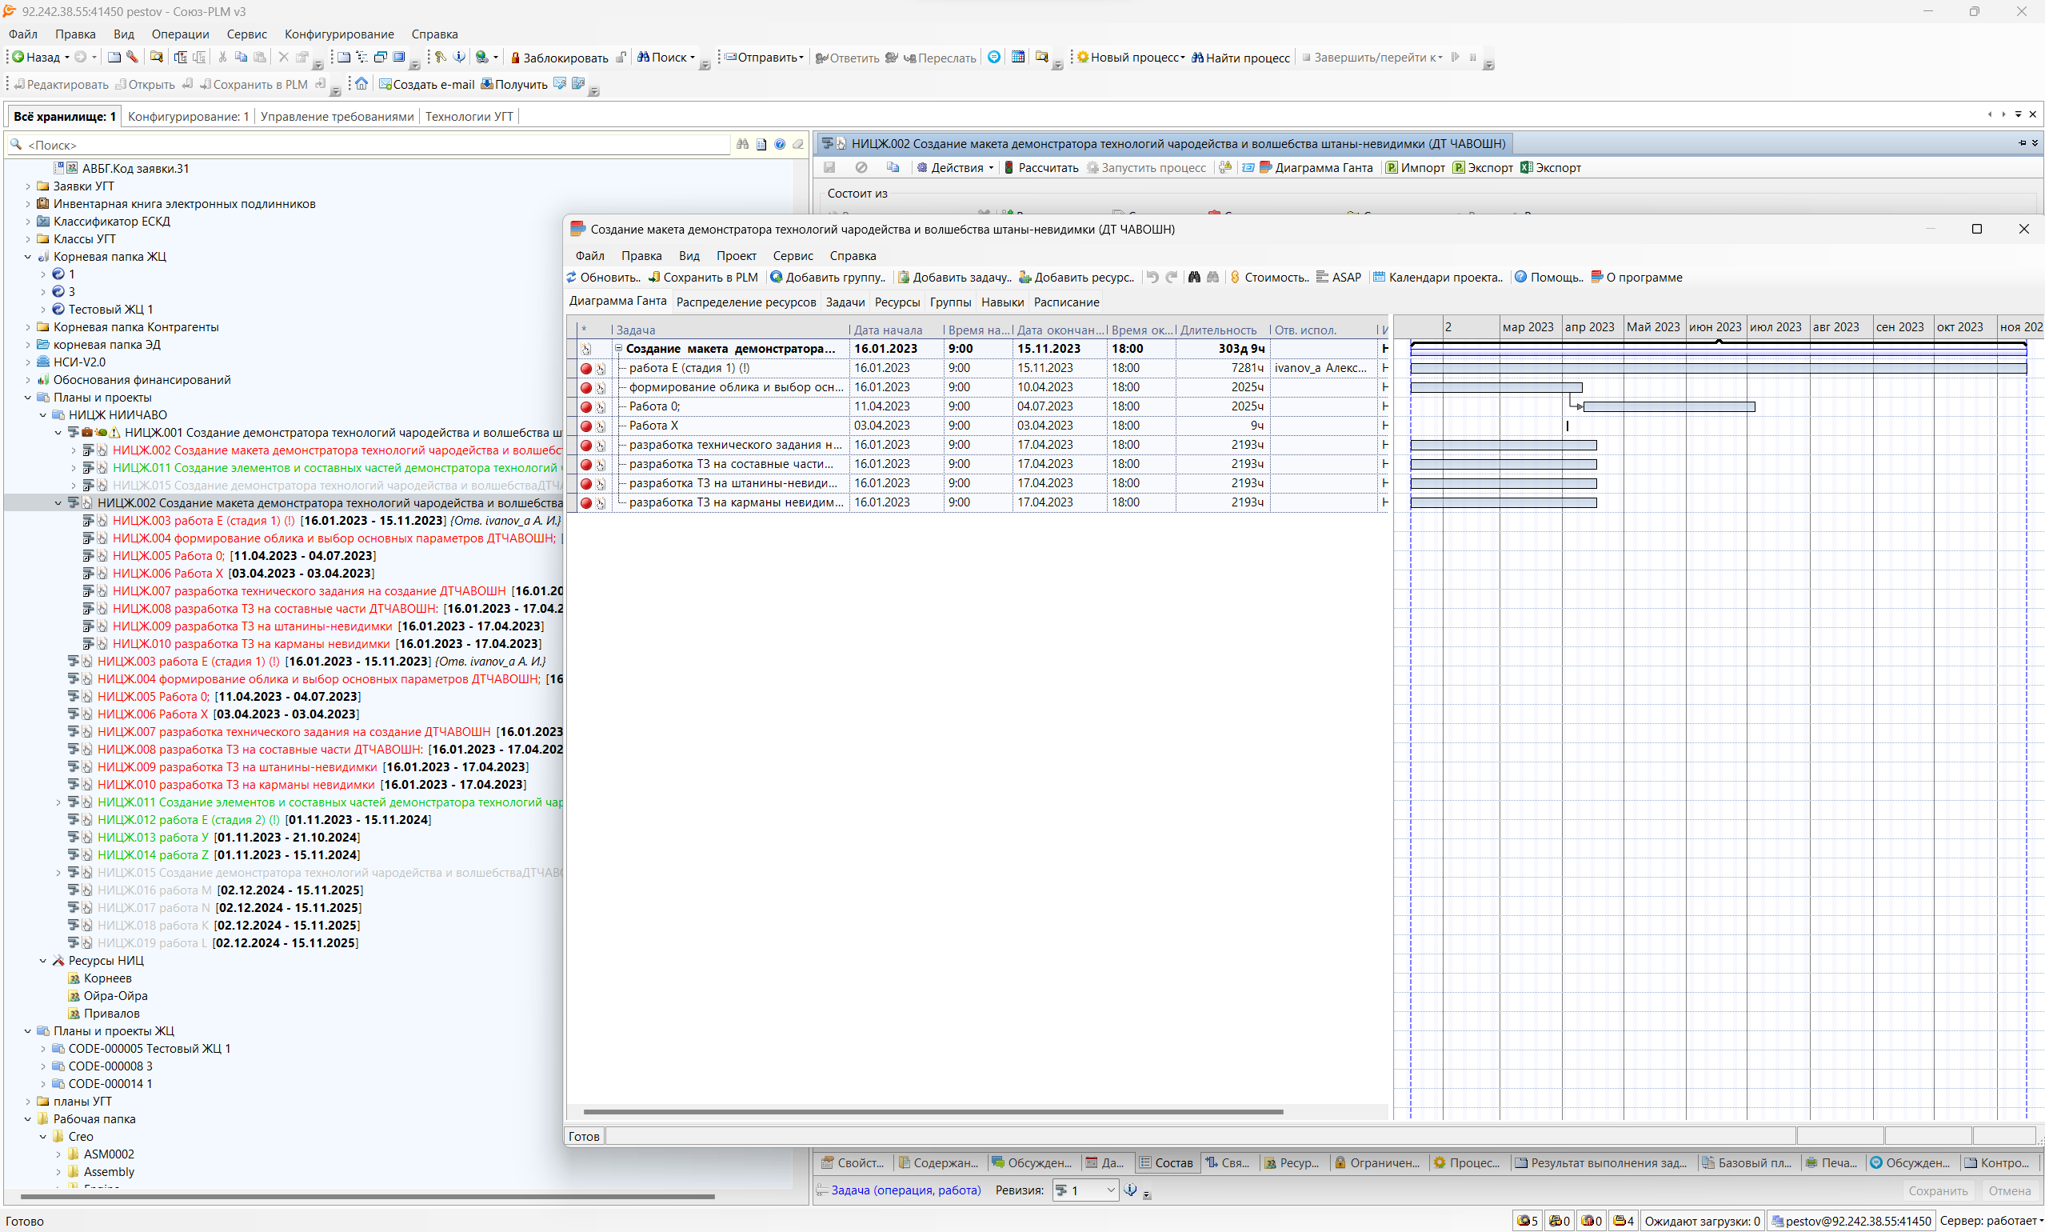2045x1232 pixels.
Task: Click red status indicator of работа Е row
Action: coord(586,369)
